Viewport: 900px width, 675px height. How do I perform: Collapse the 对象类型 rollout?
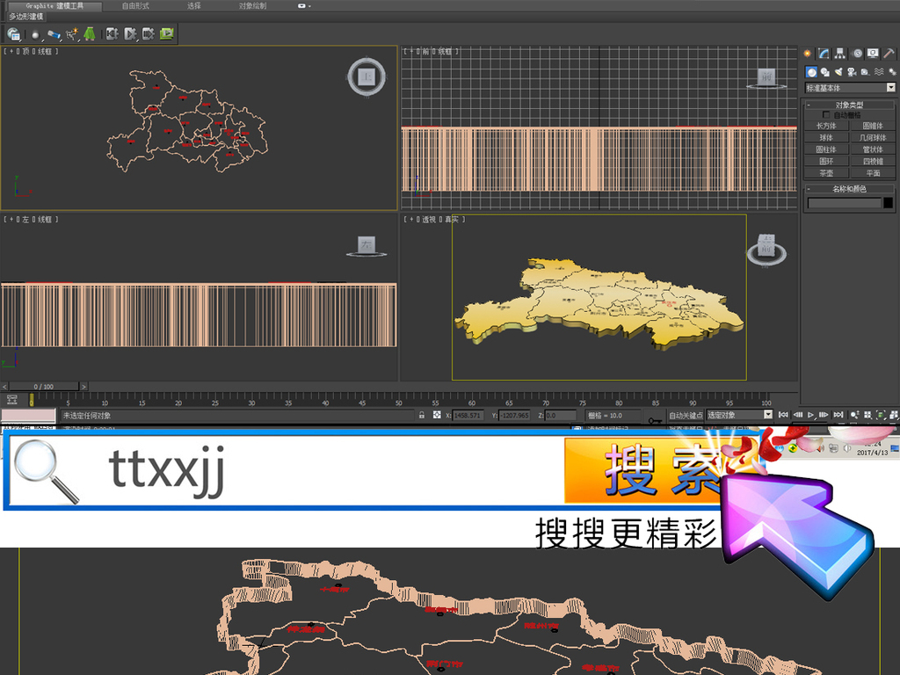(809, 105)
